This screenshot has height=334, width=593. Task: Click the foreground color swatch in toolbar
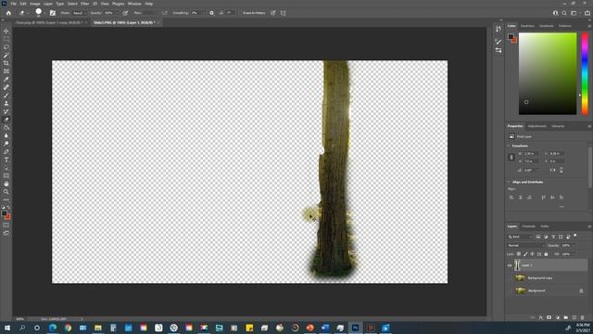(x=4, y=213)
